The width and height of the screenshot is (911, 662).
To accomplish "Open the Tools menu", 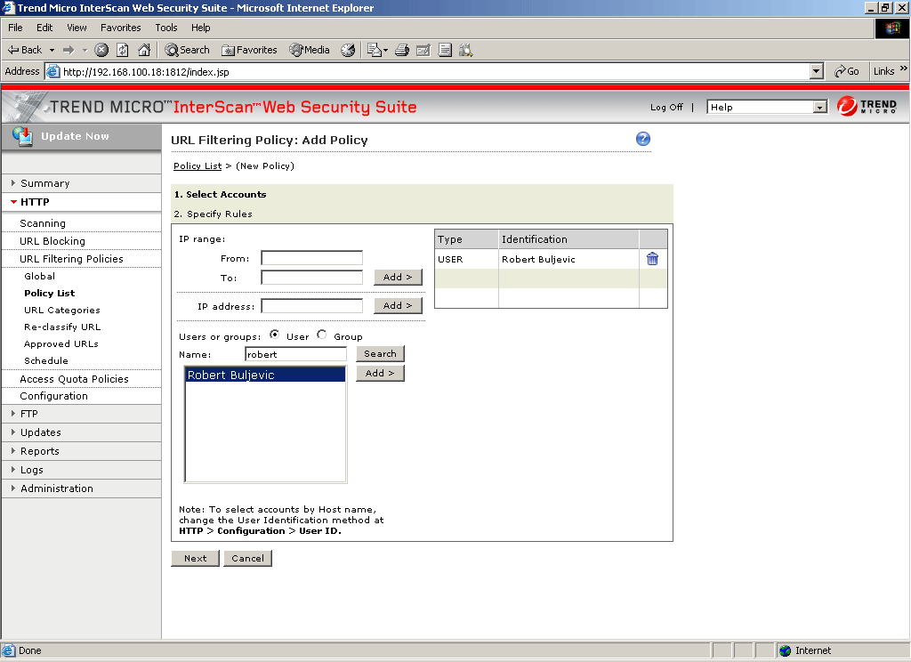I will pyautogui.click(x=166, y=28).
